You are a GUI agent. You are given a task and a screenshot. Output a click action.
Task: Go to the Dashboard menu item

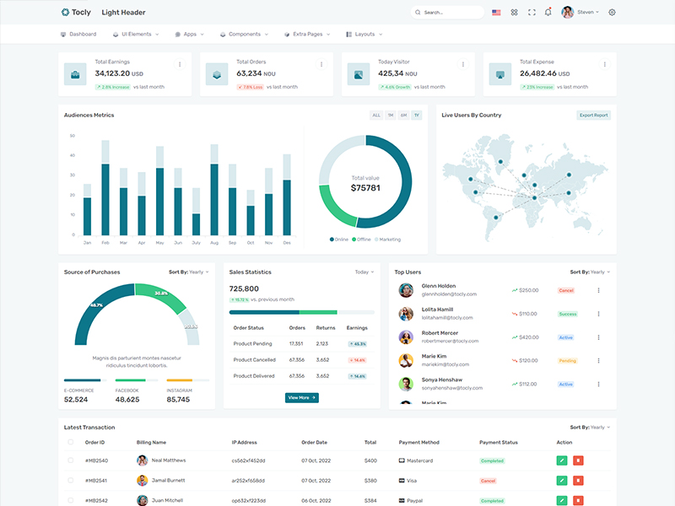click(x=78, y=34)
